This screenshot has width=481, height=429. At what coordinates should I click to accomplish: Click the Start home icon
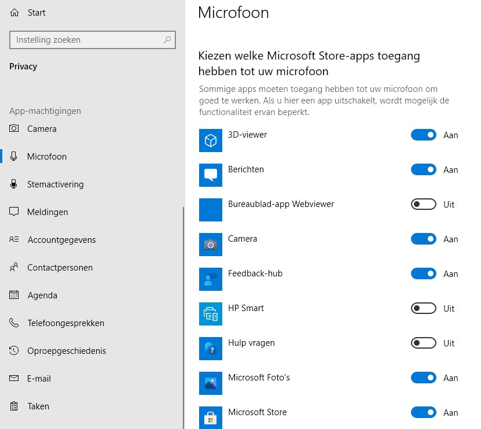[x=14, y=13]
